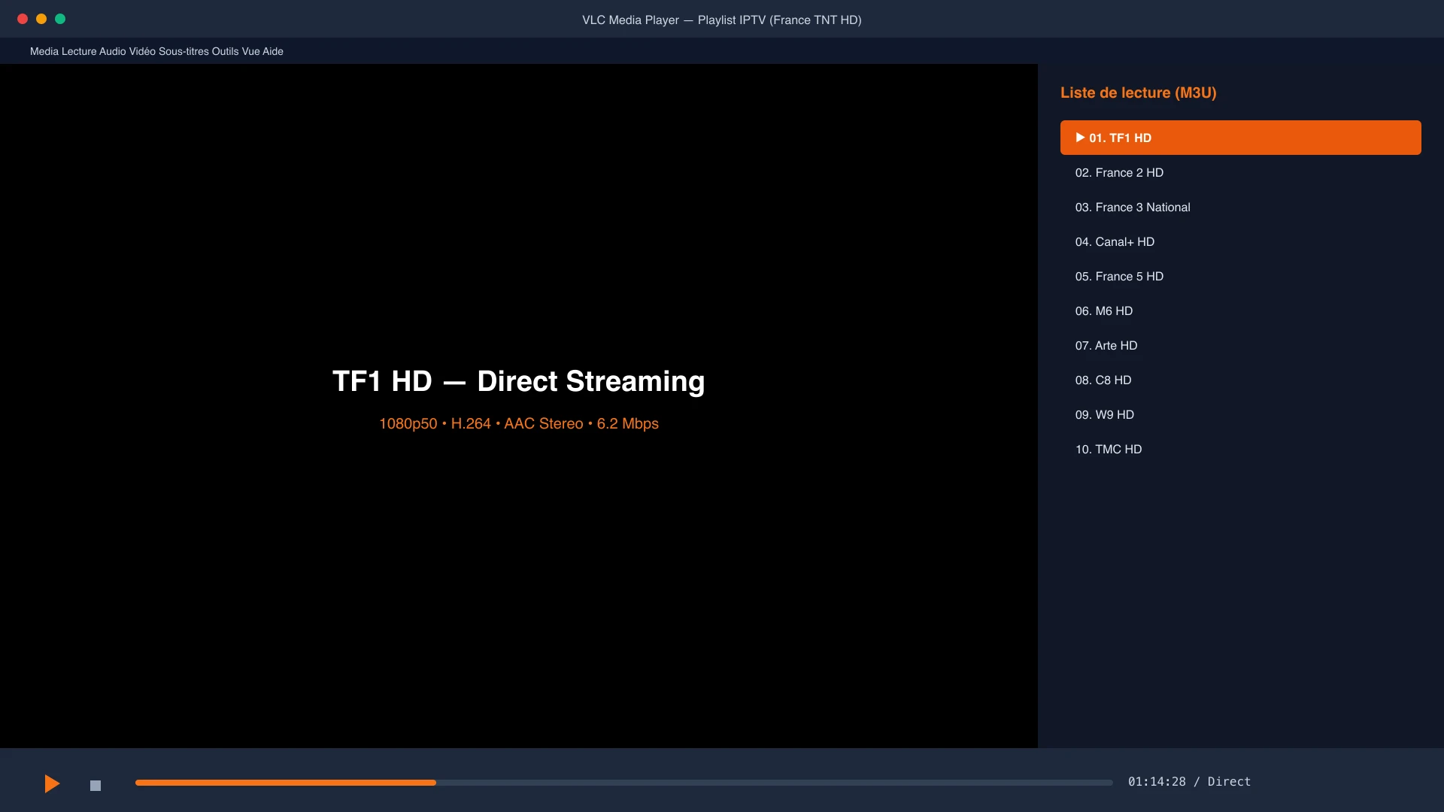Open the Vue menu
This screenshot has height=812, width=1444.
tap(250, 51)
